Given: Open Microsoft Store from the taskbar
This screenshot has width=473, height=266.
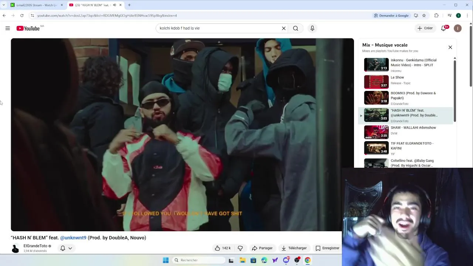Looking at the screenshot, I should 253,260.
